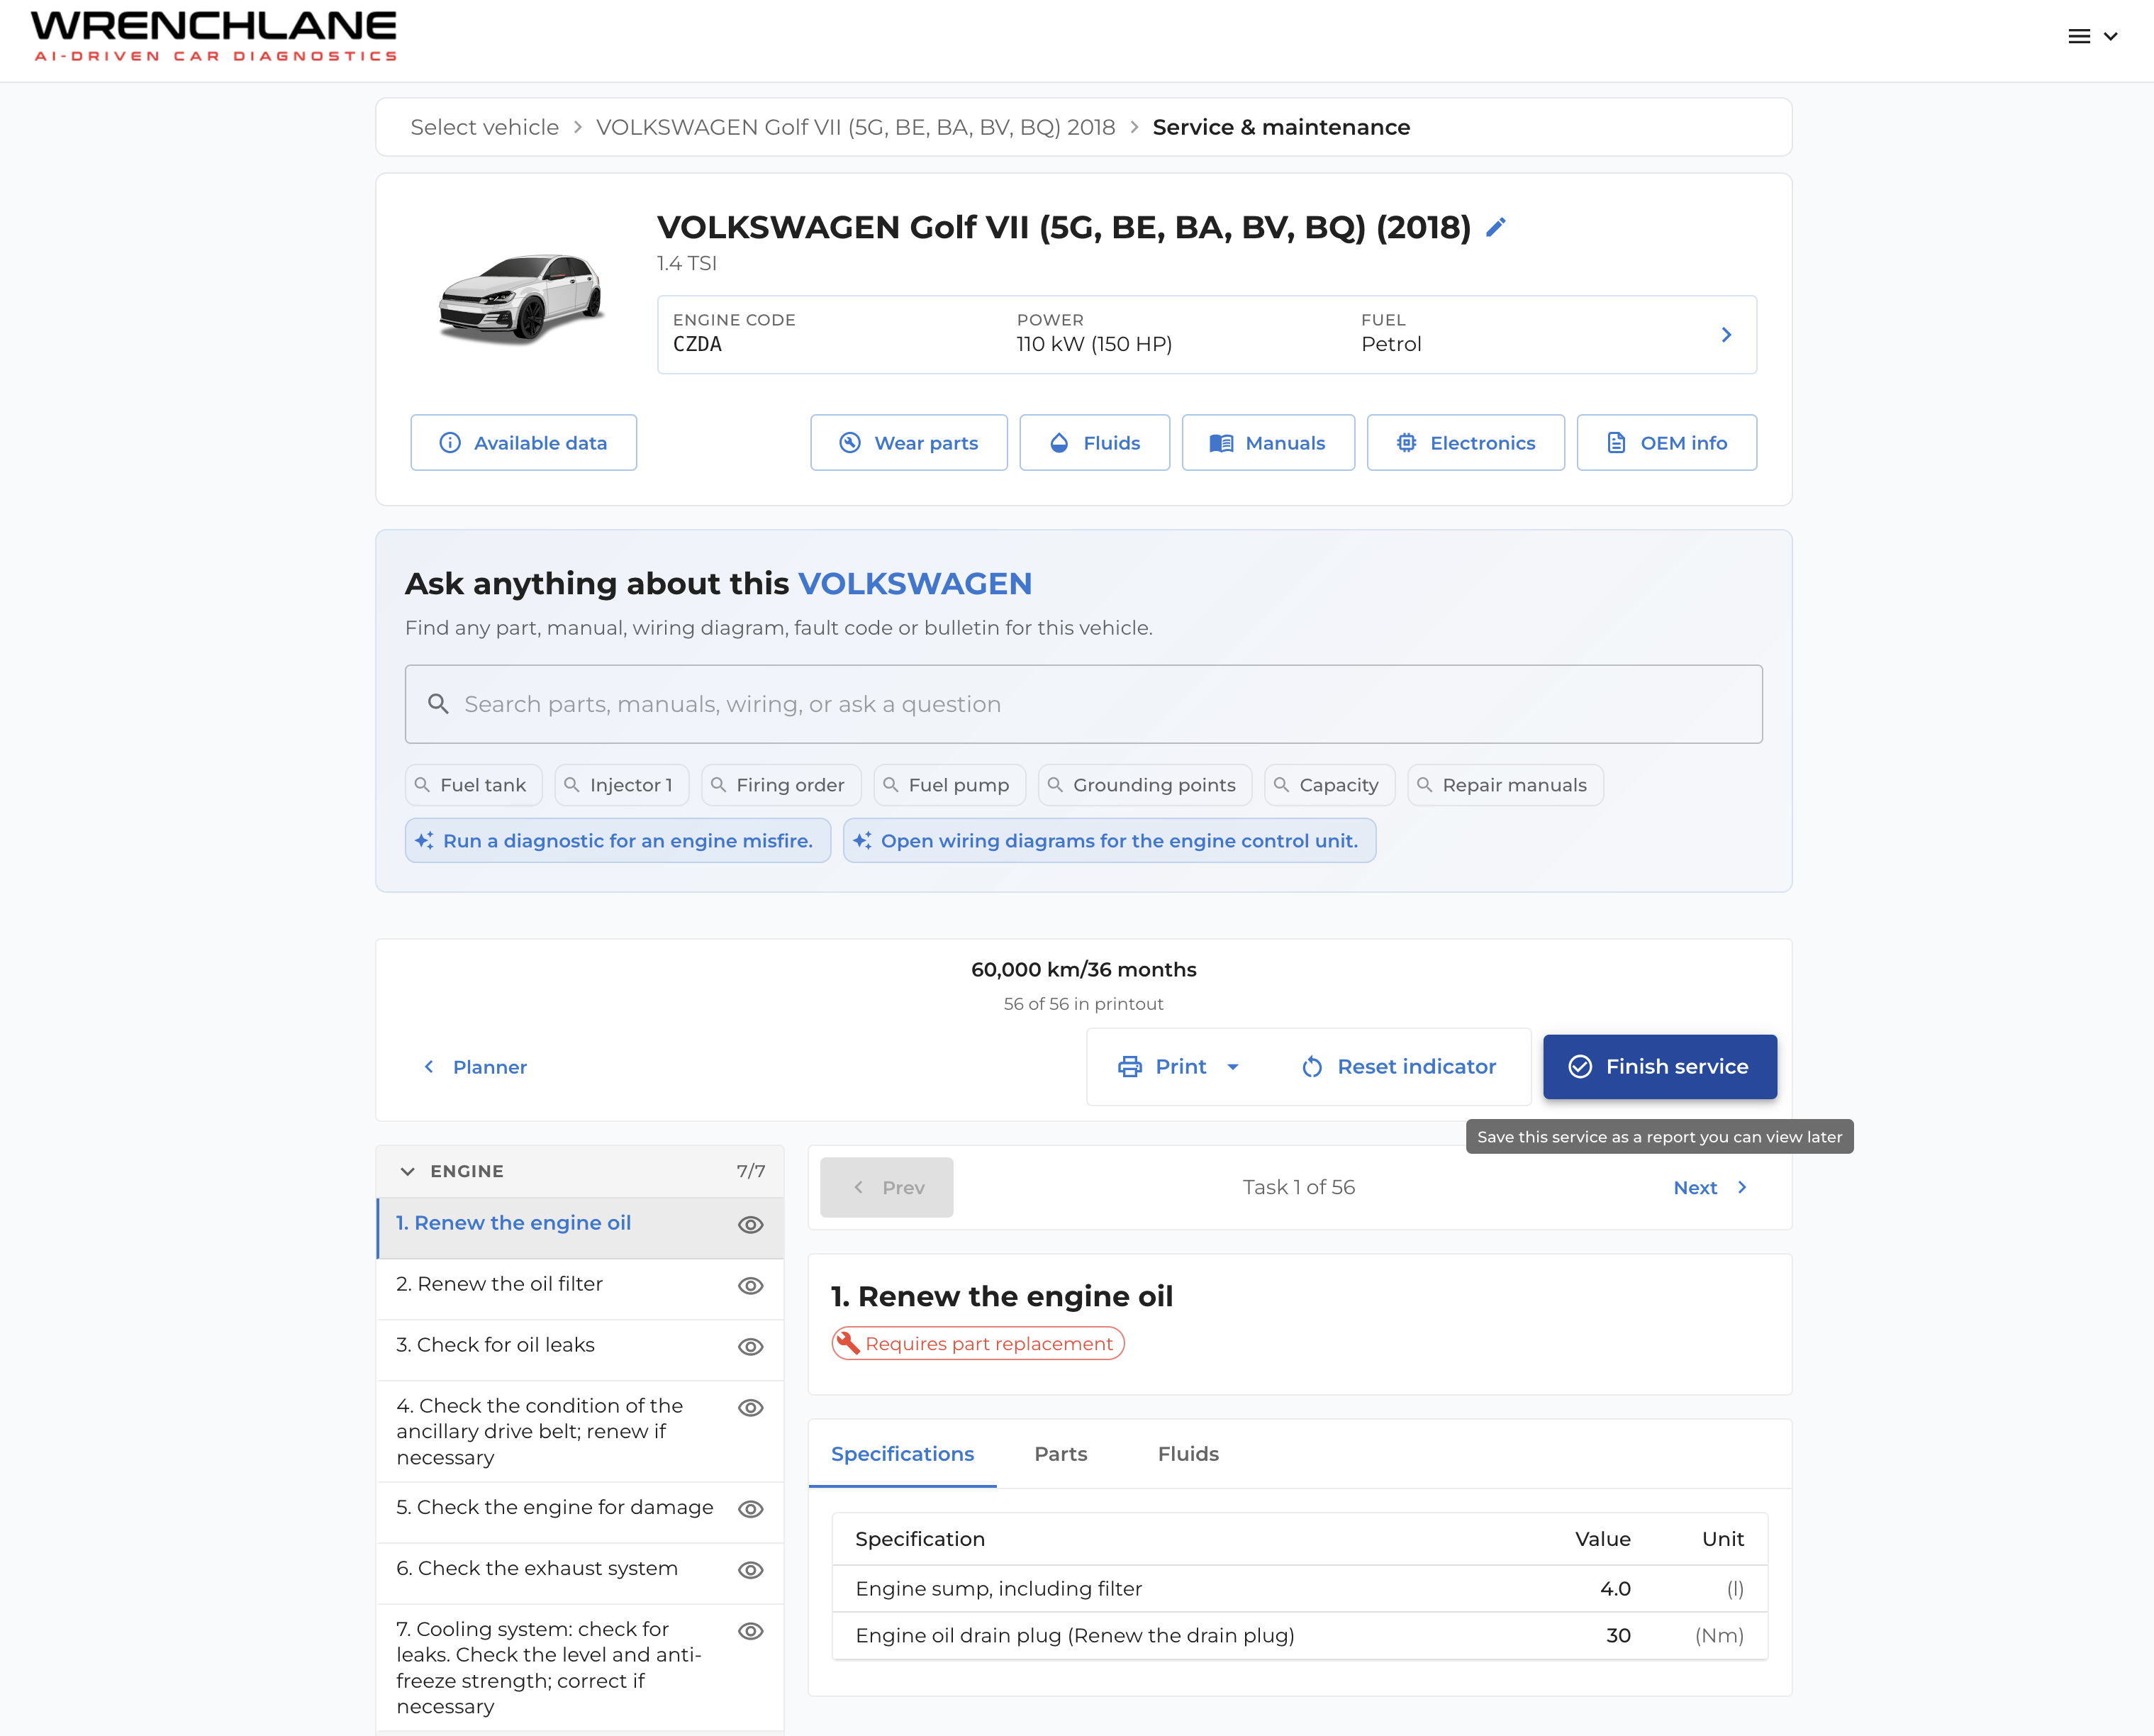Select the Grounding points suggestion chip

(x=1146, y=785)
